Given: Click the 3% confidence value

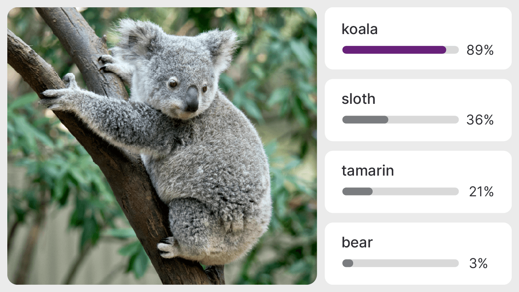Looking at the screenshot, I should [478, 264].
